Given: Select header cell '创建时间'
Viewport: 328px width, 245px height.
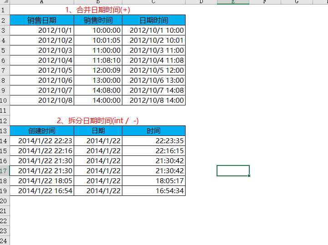Looking at the screenshot, I should [42, 131].
